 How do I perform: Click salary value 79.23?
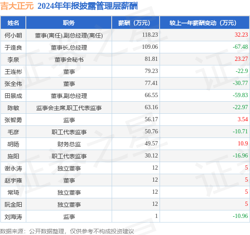151,71
